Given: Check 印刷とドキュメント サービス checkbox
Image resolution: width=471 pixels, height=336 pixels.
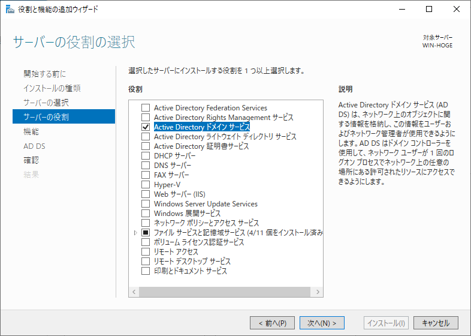Looking at the screenshot, I should [x=146, y=271].
